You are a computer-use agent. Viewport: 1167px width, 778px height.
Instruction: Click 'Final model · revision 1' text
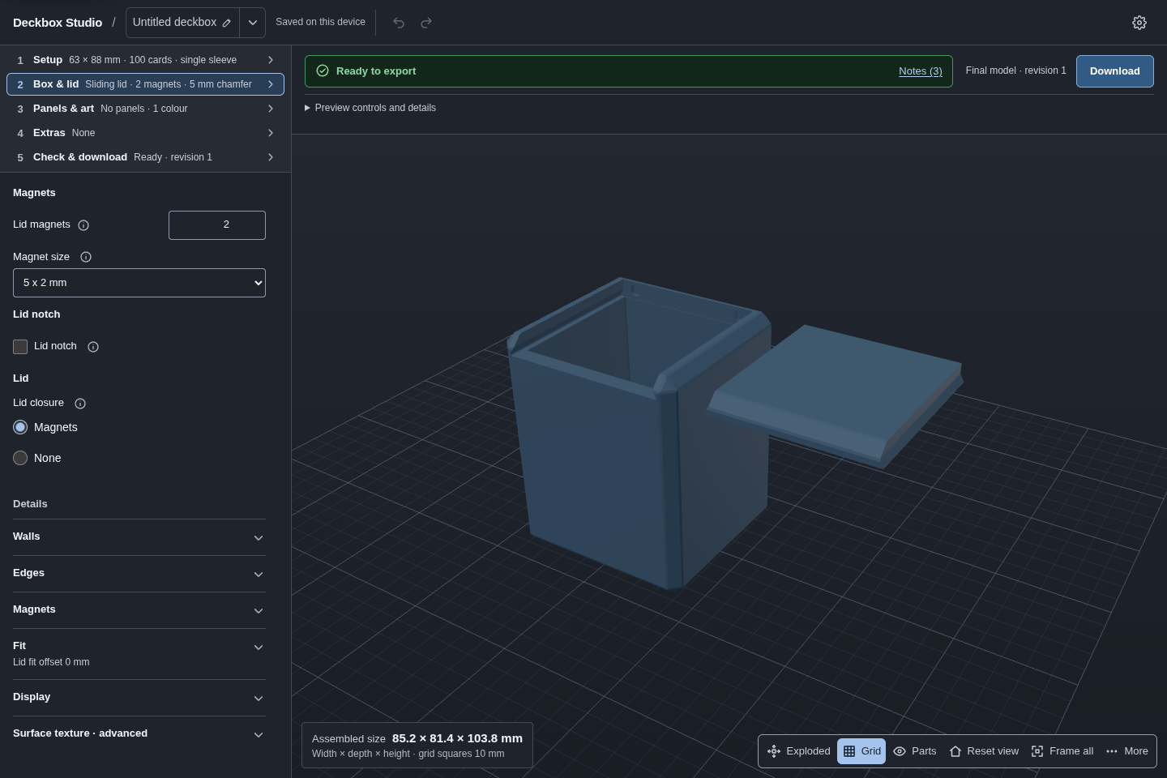[1016, 71]
